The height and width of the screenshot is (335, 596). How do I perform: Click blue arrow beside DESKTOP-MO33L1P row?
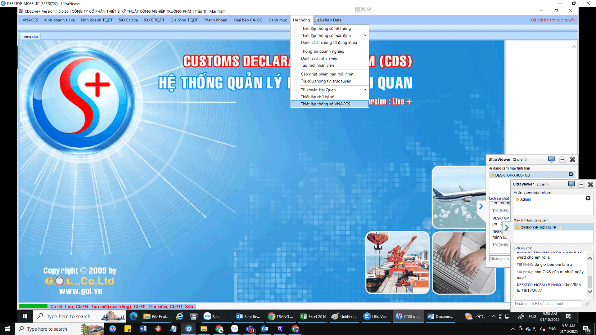click(507, 228)
